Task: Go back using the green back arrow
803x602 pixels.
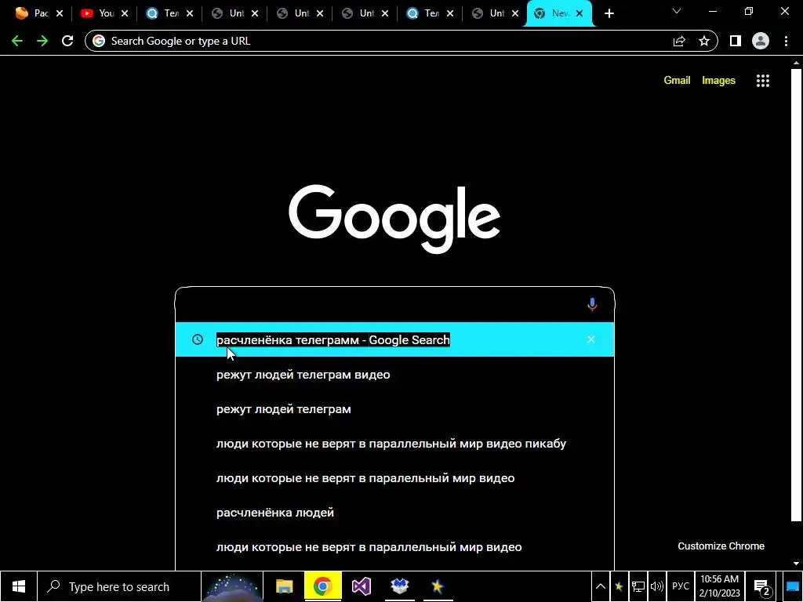Action: click(17, 41)
